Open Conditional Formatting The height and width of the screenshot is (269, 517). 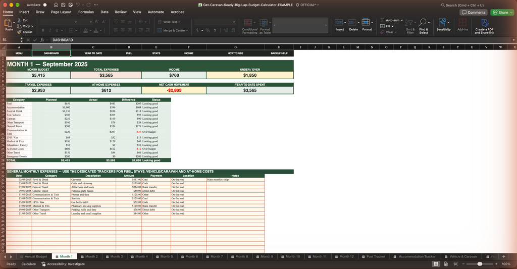click(x=249, y=26)
